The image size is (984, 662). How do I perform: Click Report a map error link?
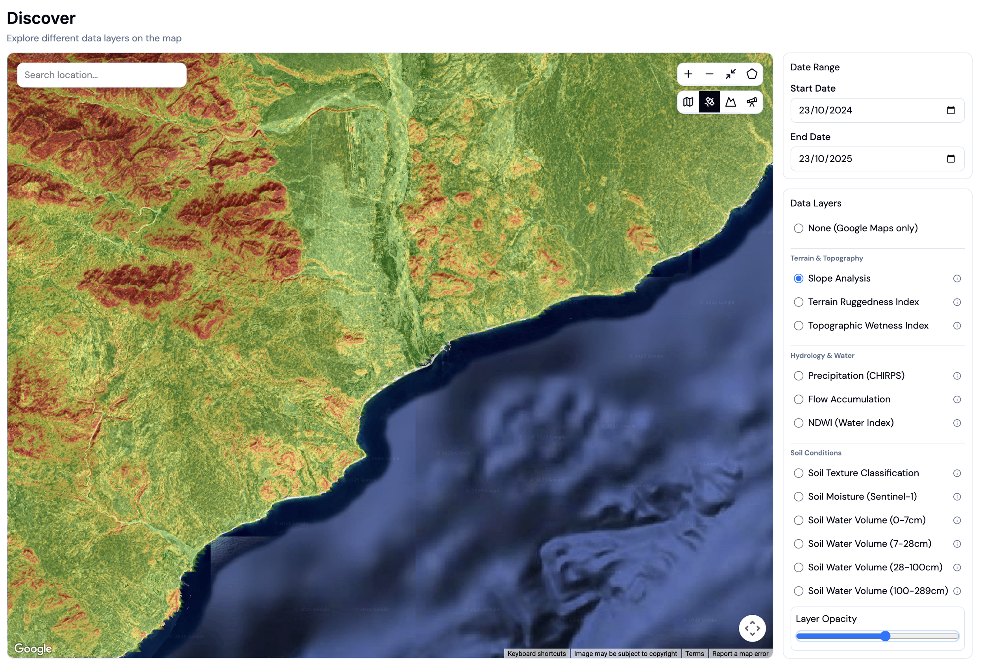pyautogui.click(x=740, y=654)
